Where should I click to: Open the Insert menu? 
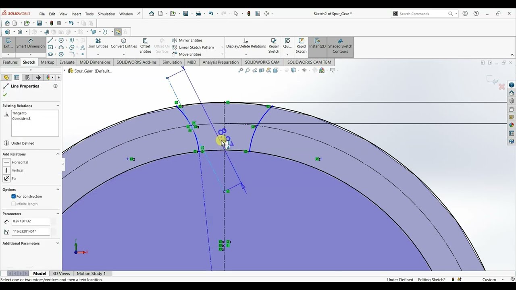(76, 14)
